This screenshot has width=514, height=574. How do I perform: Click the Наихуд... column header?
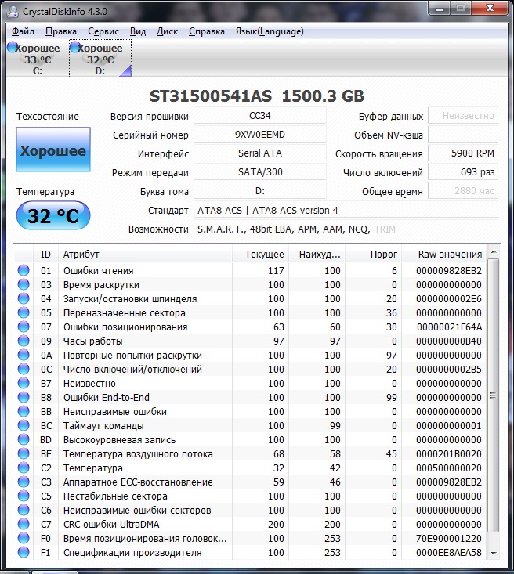point(317,254)
